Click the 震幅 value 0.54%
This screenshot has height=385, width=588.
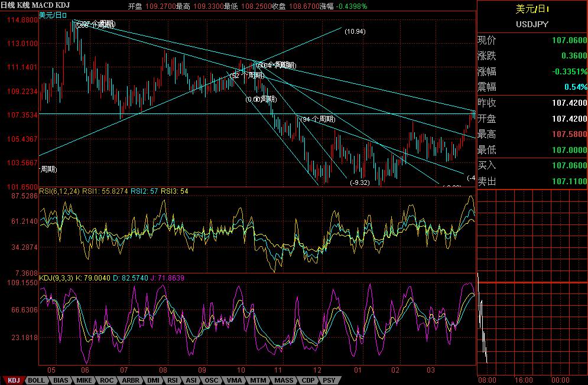(x=576, y=87)
